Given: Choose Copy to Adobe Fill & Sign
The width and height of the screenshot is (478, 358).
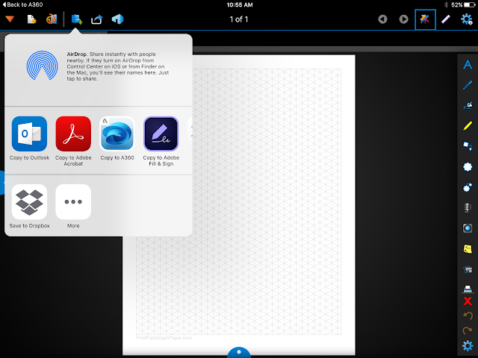Looking at the screenshot, I should click(x=161, y=141).
